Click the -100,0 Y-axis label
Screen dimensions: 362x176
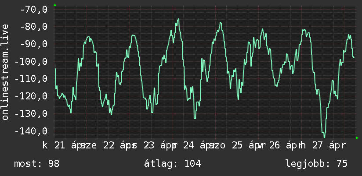31,61
